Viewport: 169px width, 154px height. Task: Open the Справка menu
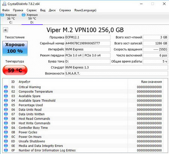[x=65, y=10]
